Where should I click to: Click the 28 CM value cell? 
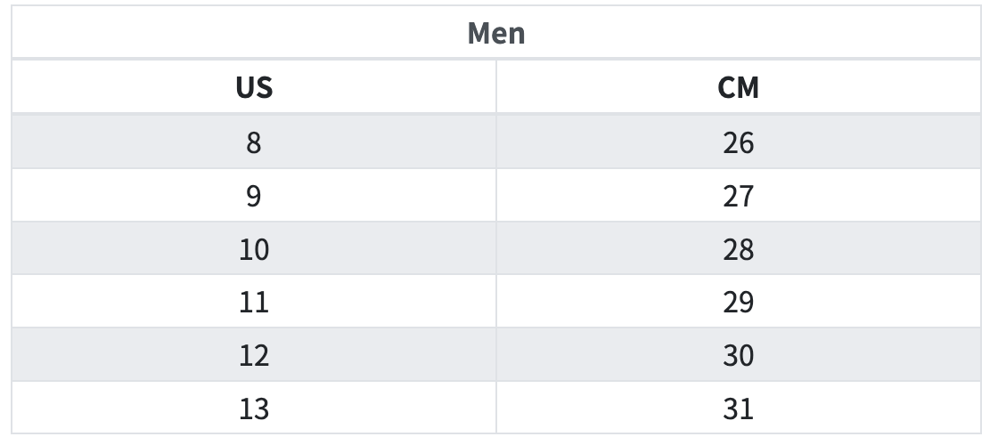click(x=738, y=249)
